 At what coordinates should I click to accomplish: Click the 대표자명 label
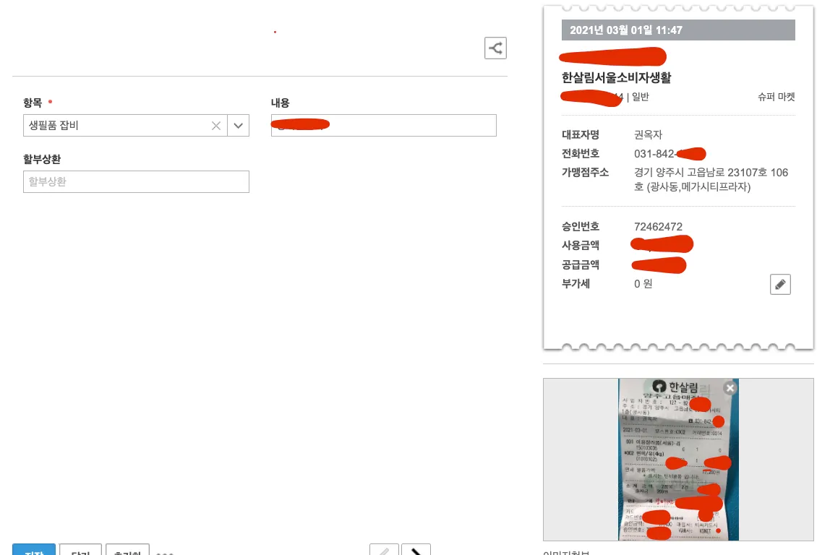[581, 135]
